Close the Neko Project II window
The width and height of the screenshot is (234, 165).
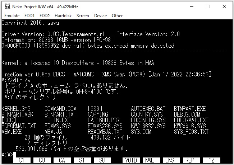(x=224, y=6)
